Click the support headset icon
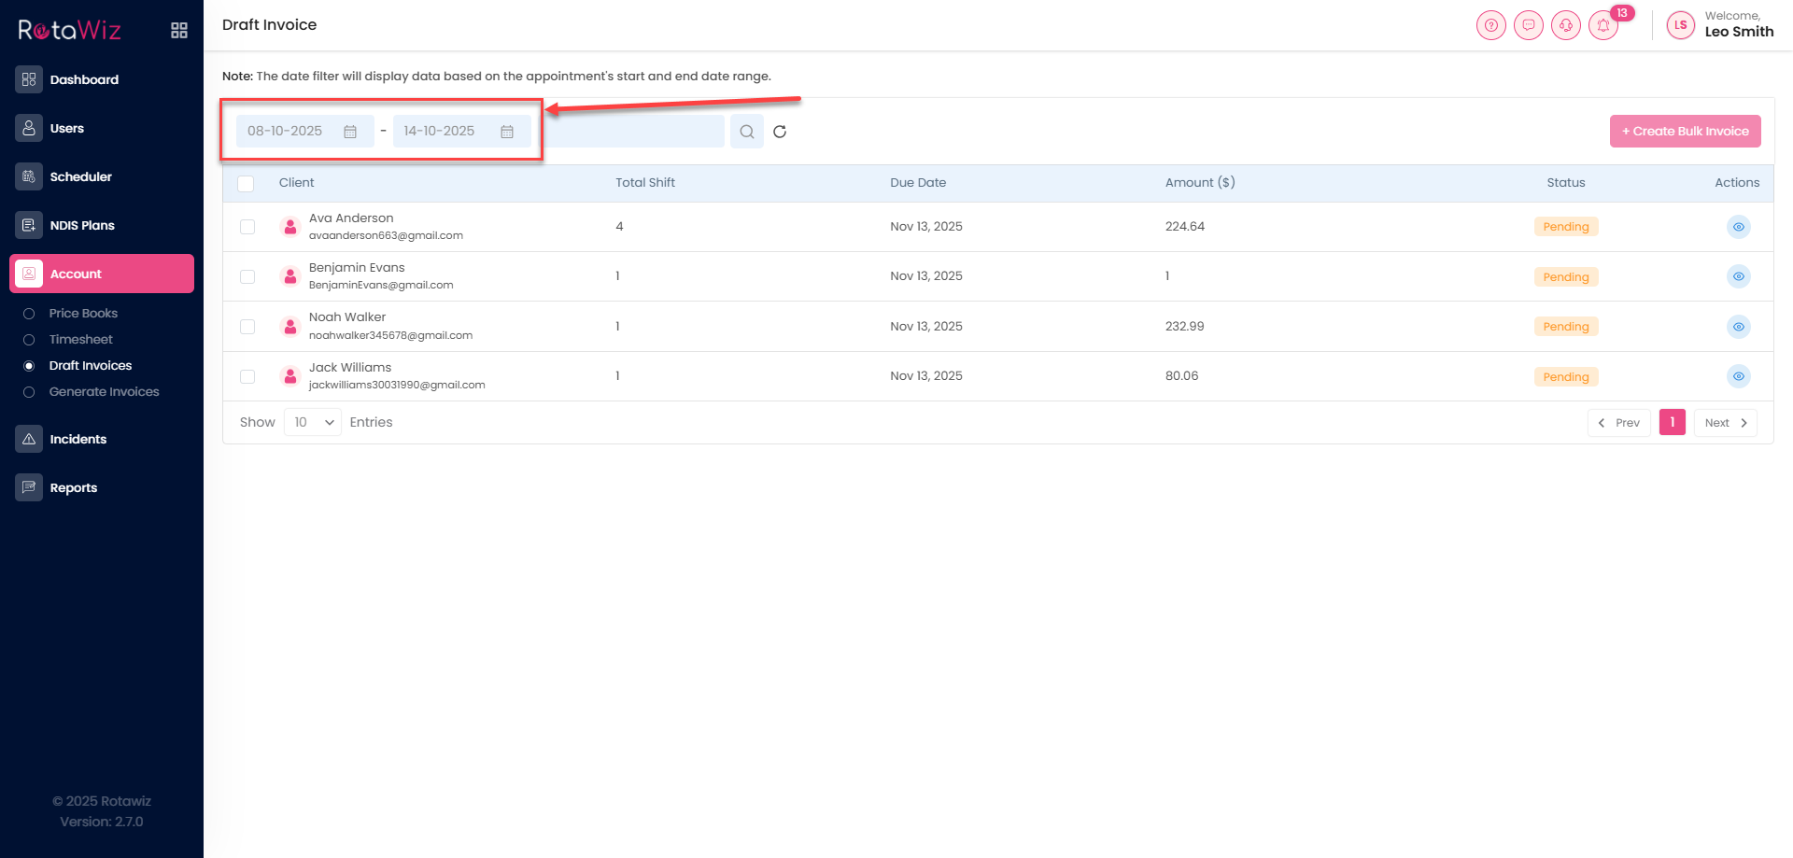The width and height of the screenshot is (1793, 858). pyautogui.click(x=1566, y=25)
